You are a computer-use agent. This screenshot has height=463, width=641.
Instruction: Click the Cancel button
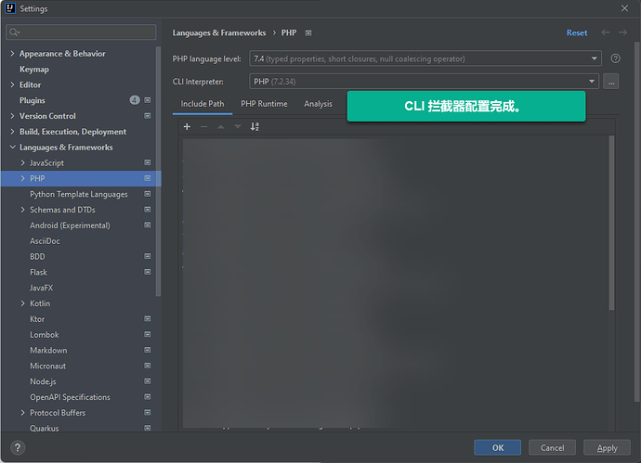coord(553,448)
